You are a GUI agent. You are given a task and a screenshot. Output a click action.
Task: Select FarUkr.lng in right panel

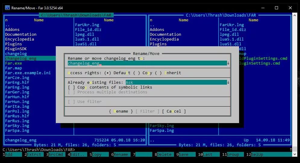pyautogui.click(x=232, y=25)
